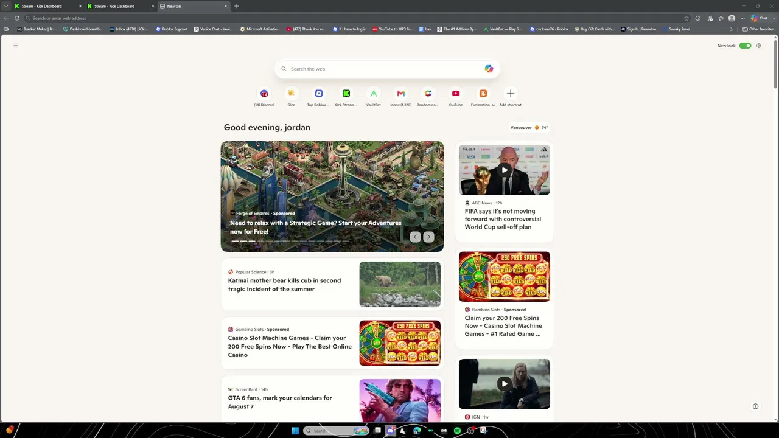Image resolution: width=779 pixels, height=438 pixels.
Task: Play the IGN video card
Action: click(505, 384)
